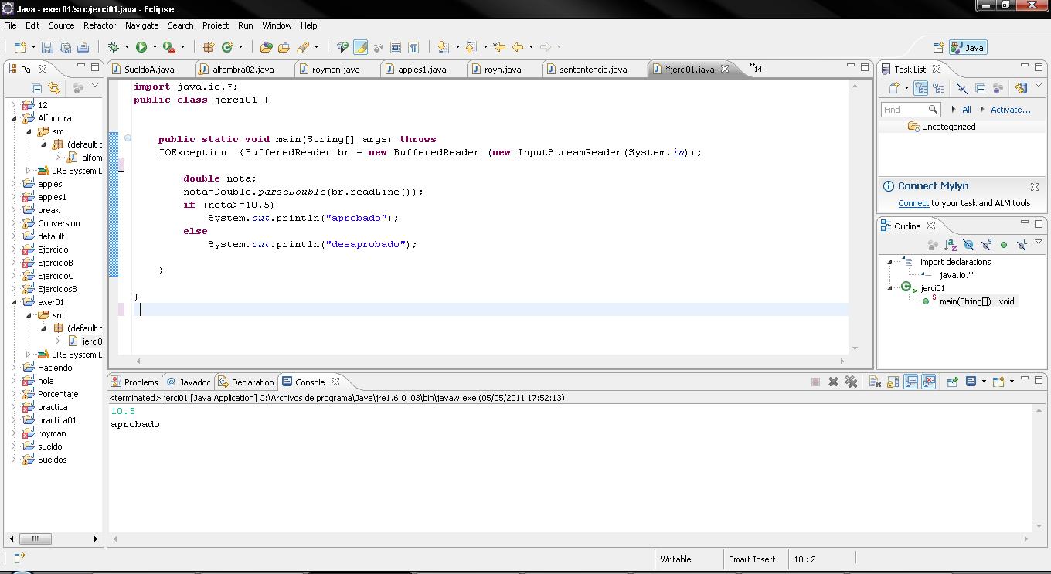Run the application with the green Run icon
This screenshot has width=1051, height=574.
[x=141, y=47]
